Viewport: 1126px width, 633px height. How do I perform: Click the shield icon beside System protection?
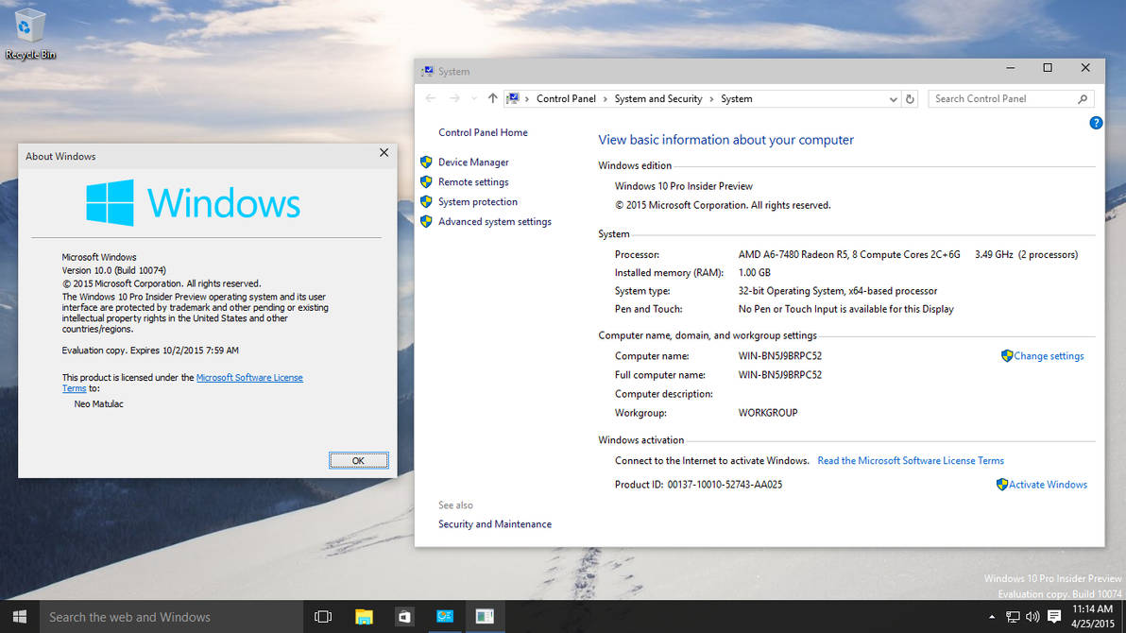click(427, 202)
